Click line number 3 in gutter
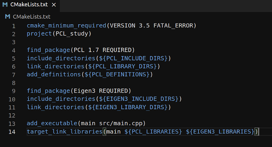Screen dimensions: 272x147 click(x=14, y=42)
